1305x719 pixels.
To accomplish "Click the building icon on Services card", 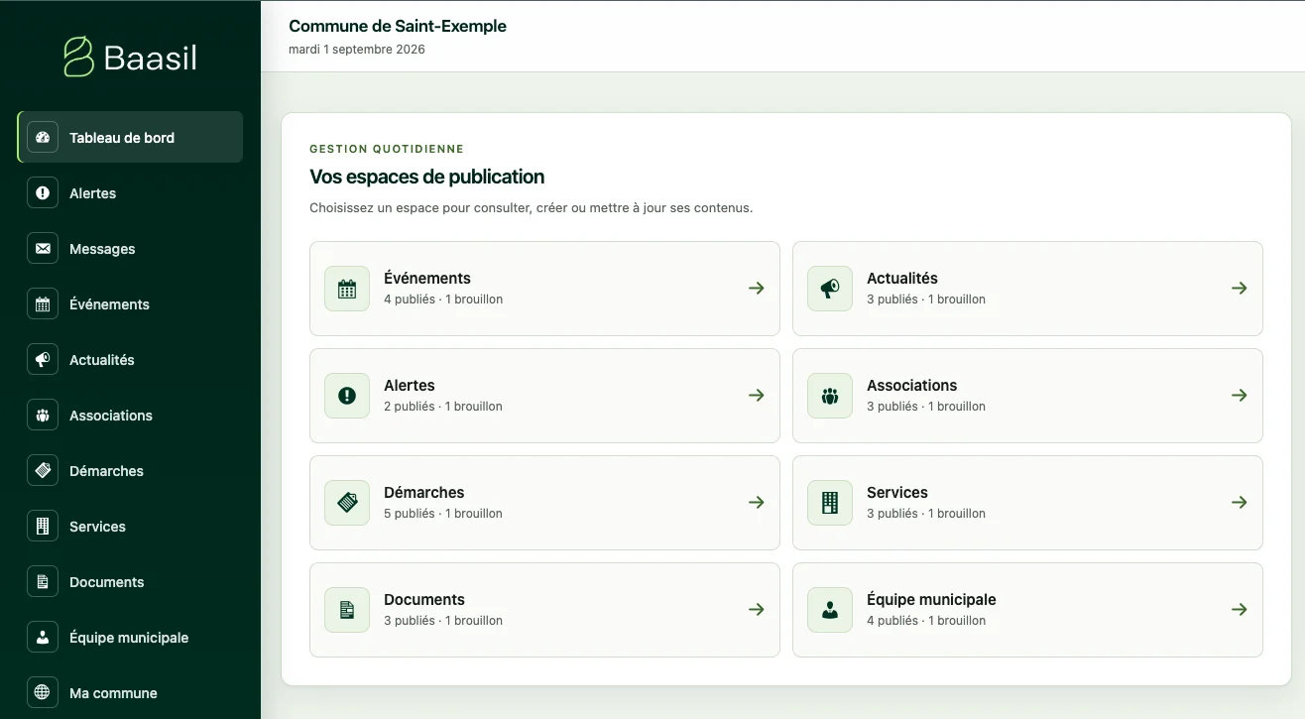I will coord(830,503).
